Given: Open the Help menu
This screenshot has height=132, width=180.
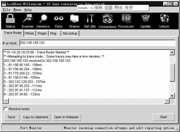Looking at the screenshot, I should pyautogui.click(x=28, y=10).
